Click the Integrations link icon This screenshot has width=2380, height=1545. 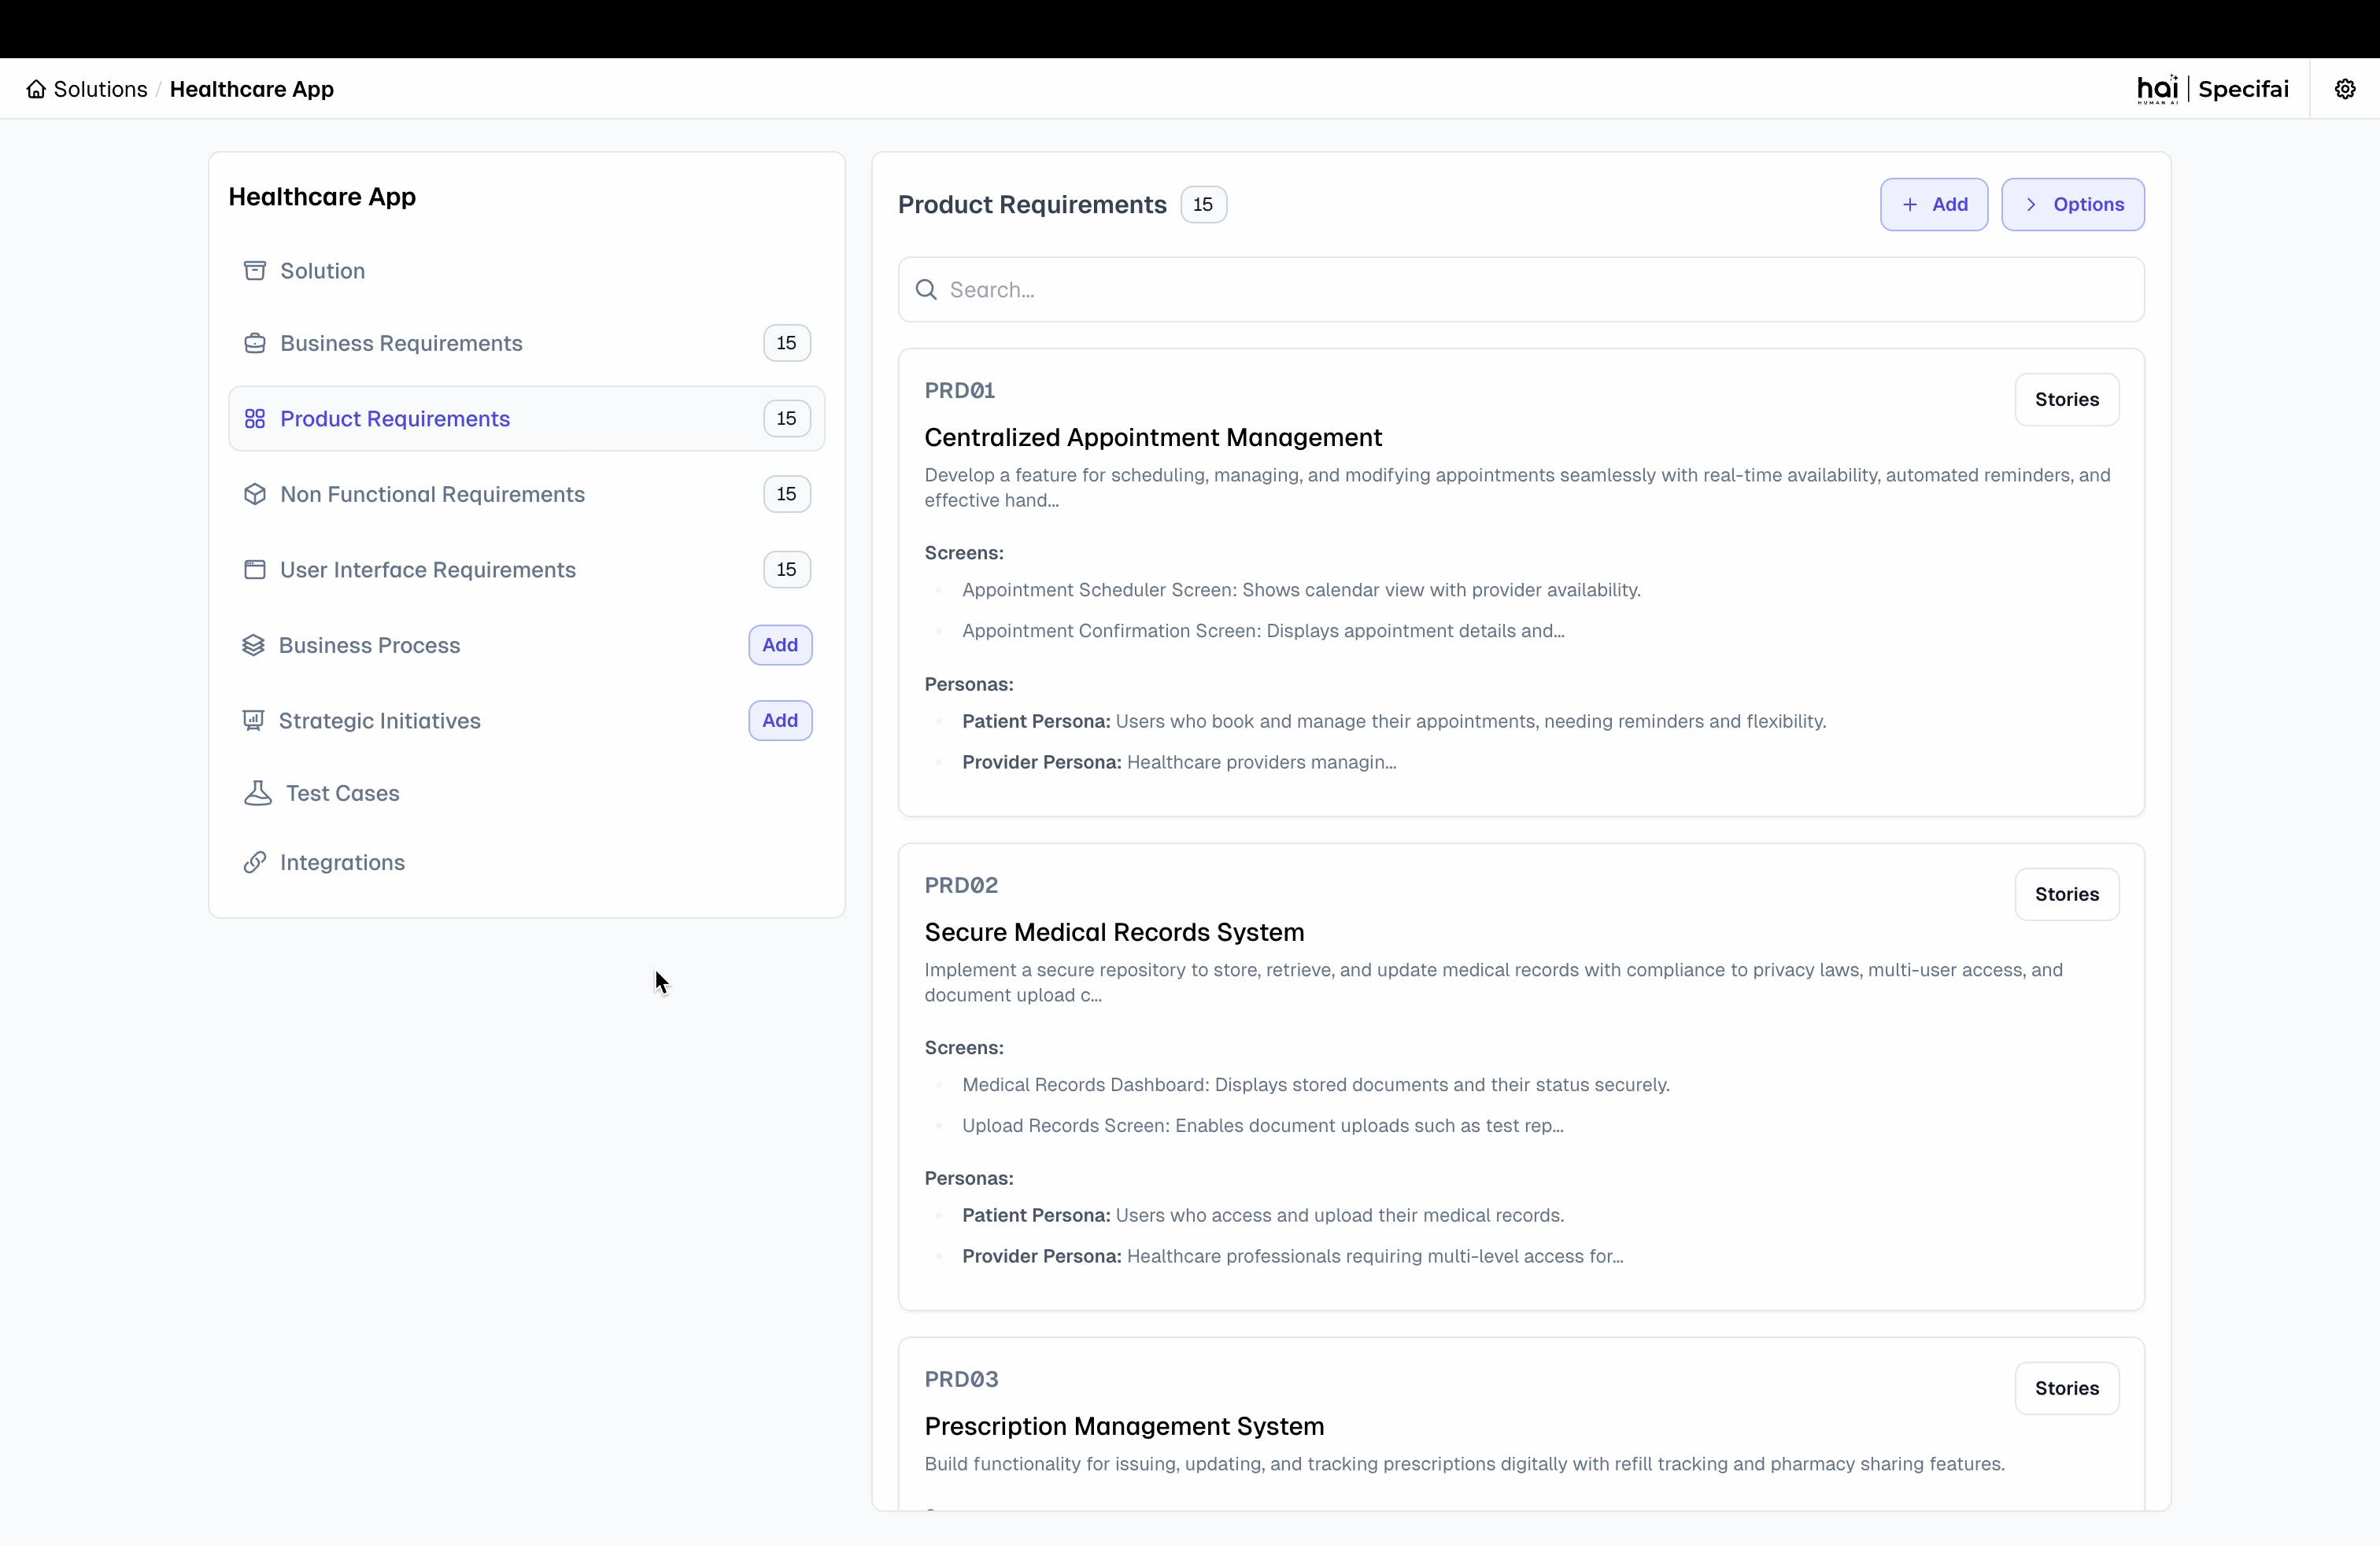pyautogui.click(x=255, y=862)
